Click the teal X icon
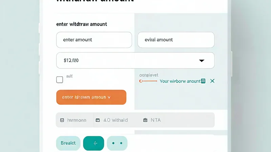The image size is (271, 152). tap(212, 81)
